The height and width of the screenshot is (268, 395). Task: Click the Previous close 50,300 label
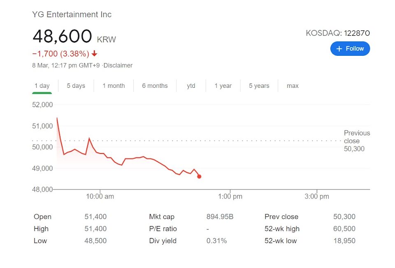pos(357,141)
